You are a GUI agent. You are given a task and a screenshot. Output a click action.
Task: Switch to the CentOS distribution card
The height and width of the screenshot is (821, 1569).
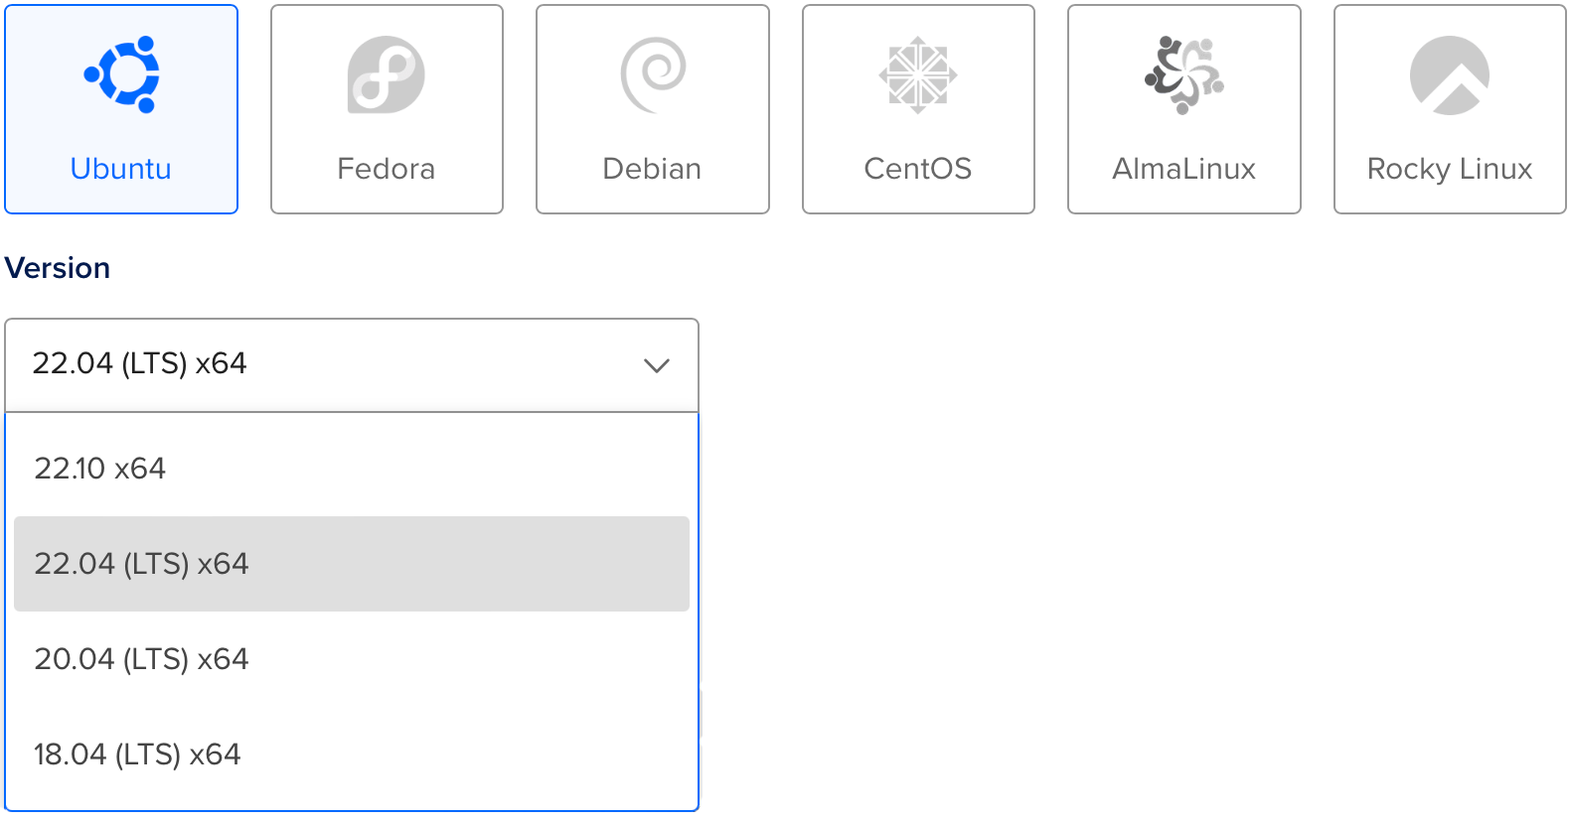tap(917, 107)
